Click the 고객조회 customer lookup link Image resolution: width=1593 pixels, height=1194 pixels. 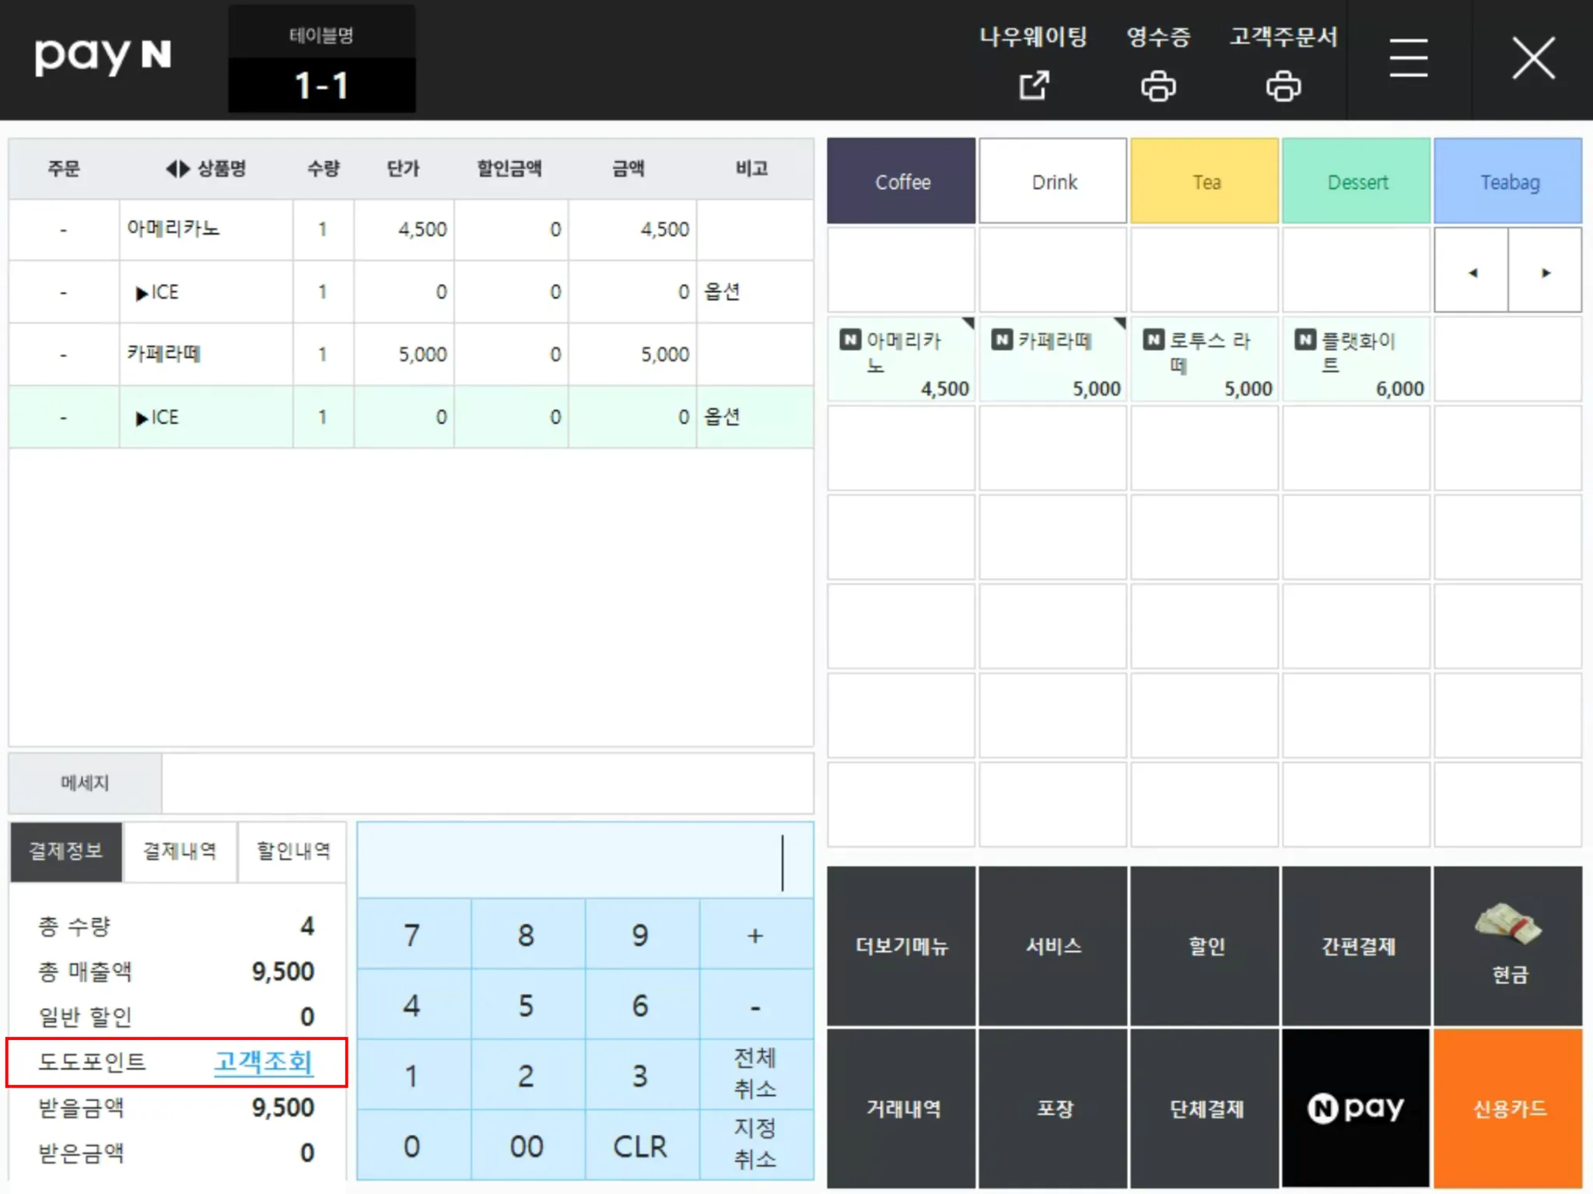(263, 1061)
